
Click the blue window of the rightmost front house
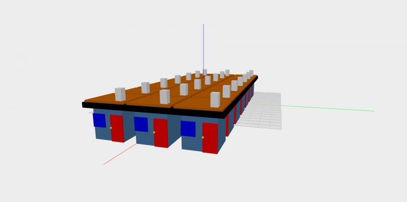pyautogui.click(x=188, y=129)
